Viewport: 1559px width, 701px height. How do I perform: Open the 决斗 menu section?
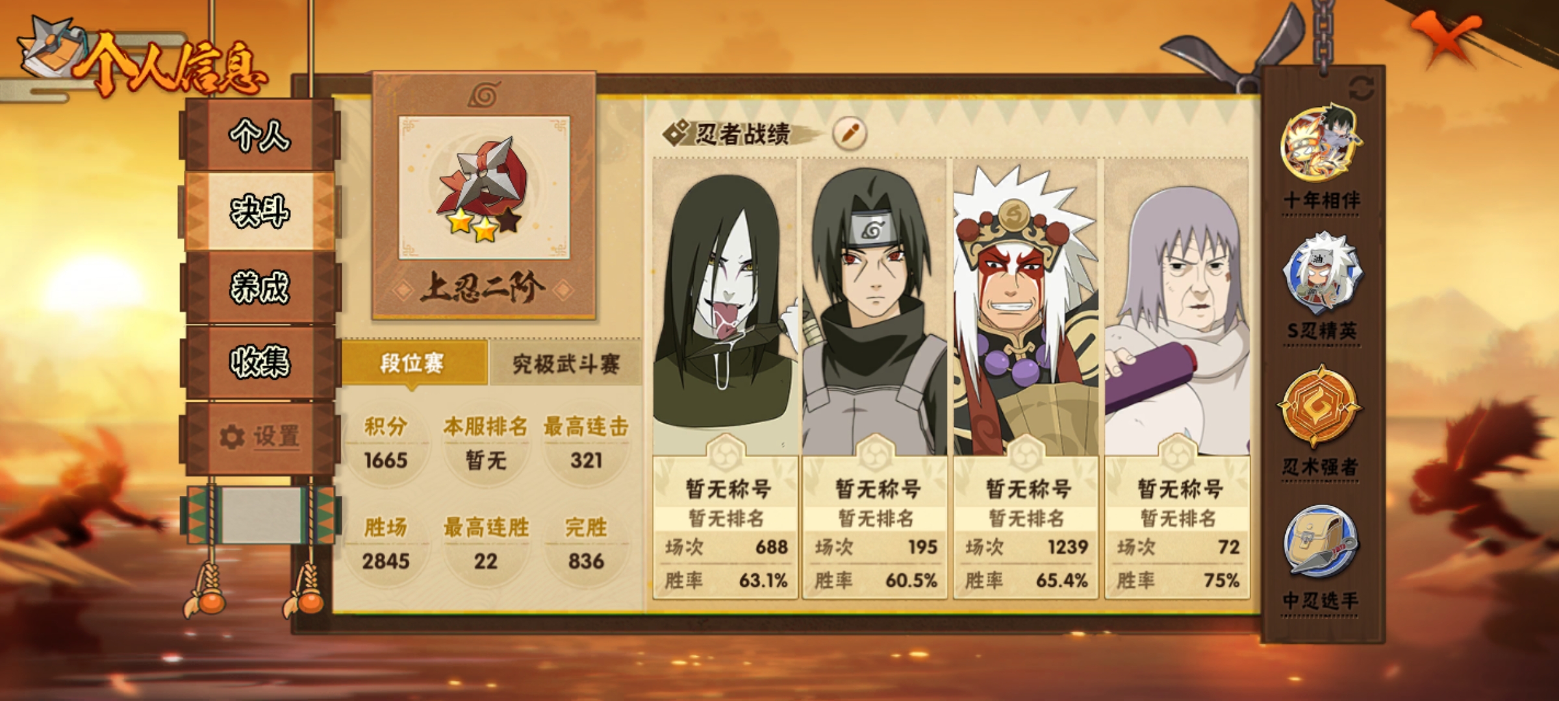tap(260, 212)
